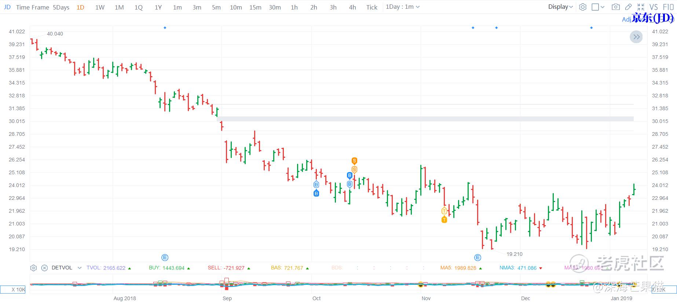Choose the 4h interval

click(x=352, y=7)
